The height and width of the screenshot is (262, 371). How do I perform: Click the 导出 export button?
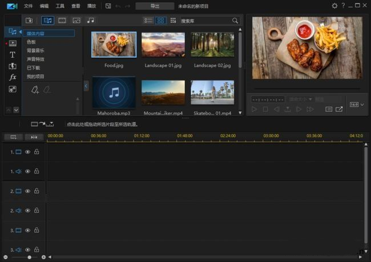(x=154, y=6)
